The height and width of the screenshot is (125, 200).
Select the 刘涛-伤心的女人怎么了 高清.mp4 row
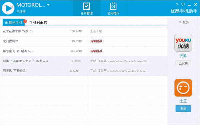84,61
